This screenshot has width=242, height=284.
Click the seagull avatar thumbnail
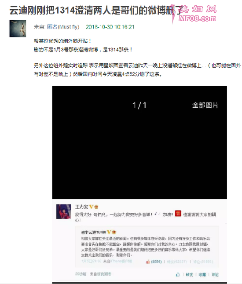point(18,29)
